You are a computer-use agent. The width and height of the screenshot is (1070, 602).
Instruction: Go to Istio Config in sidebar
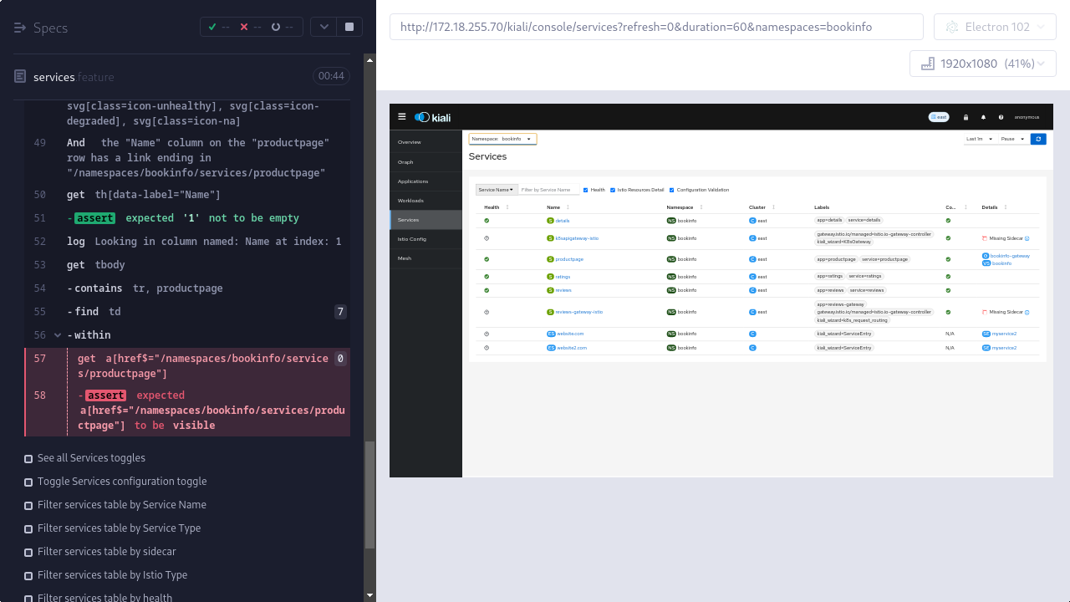(411, 239)
